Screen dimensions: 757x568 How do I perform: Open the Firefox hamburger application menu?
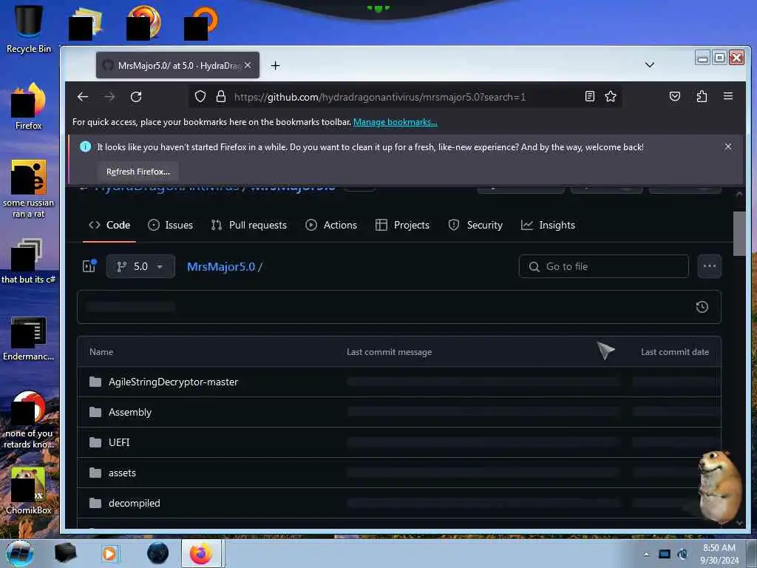728,96
